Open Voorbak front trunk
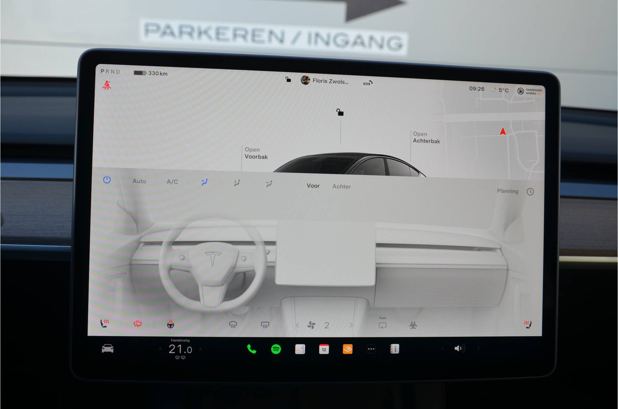 256,153
